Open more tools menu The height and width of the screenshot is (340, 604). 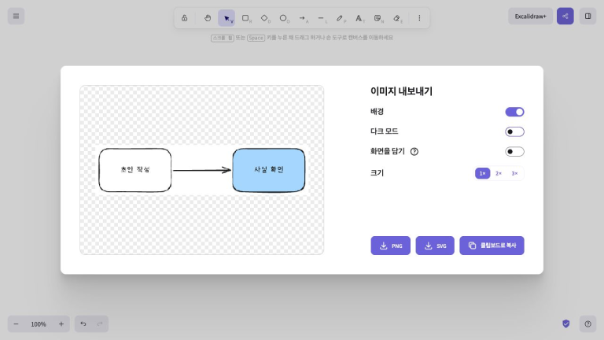pos(419,18)
